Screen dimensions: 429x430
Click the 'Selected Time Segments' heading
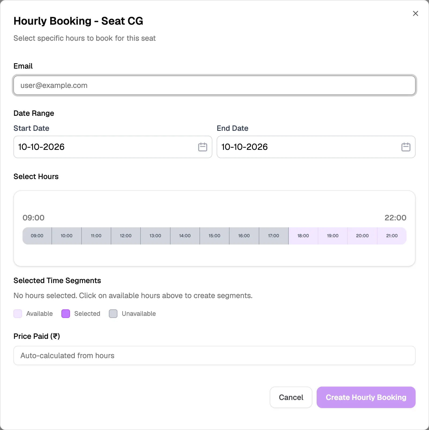pyautogui.click(x=57, y=280)
